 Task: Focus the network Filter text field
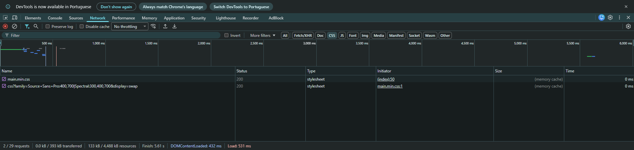[111, 35]
